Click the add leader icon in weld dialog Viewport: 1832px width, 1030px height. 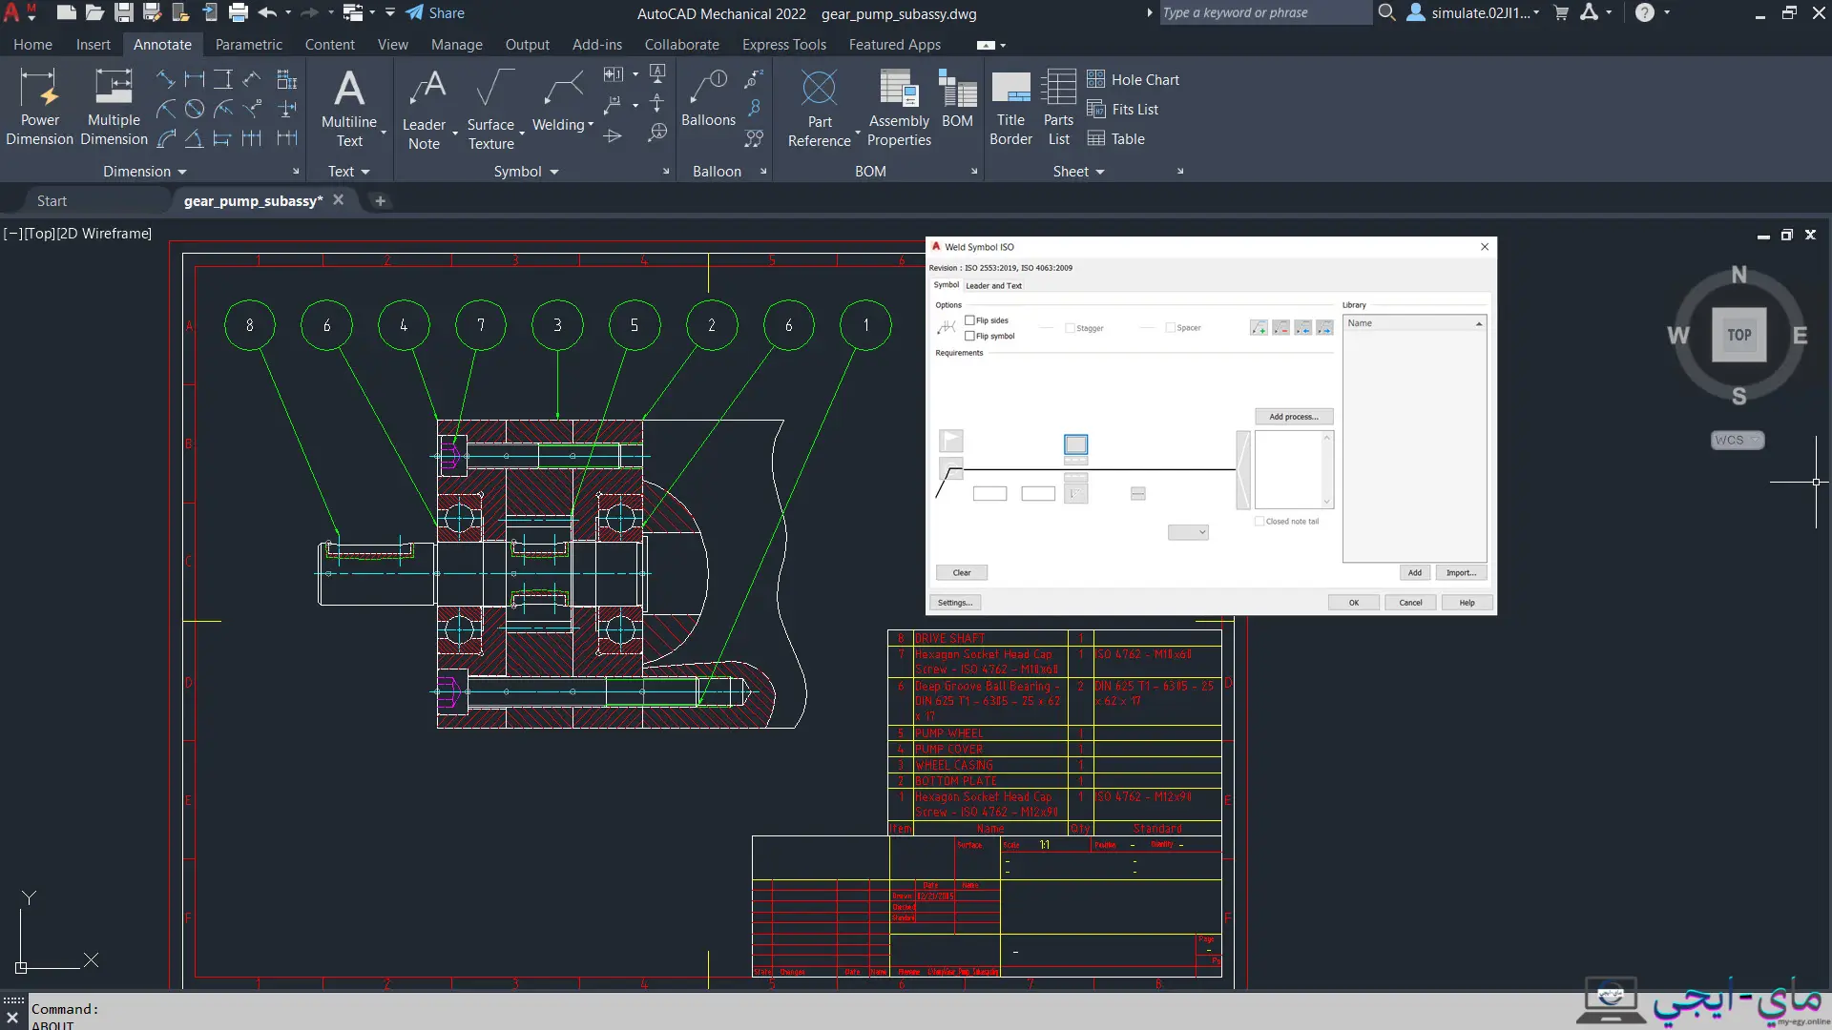(x=1259, y=328)
